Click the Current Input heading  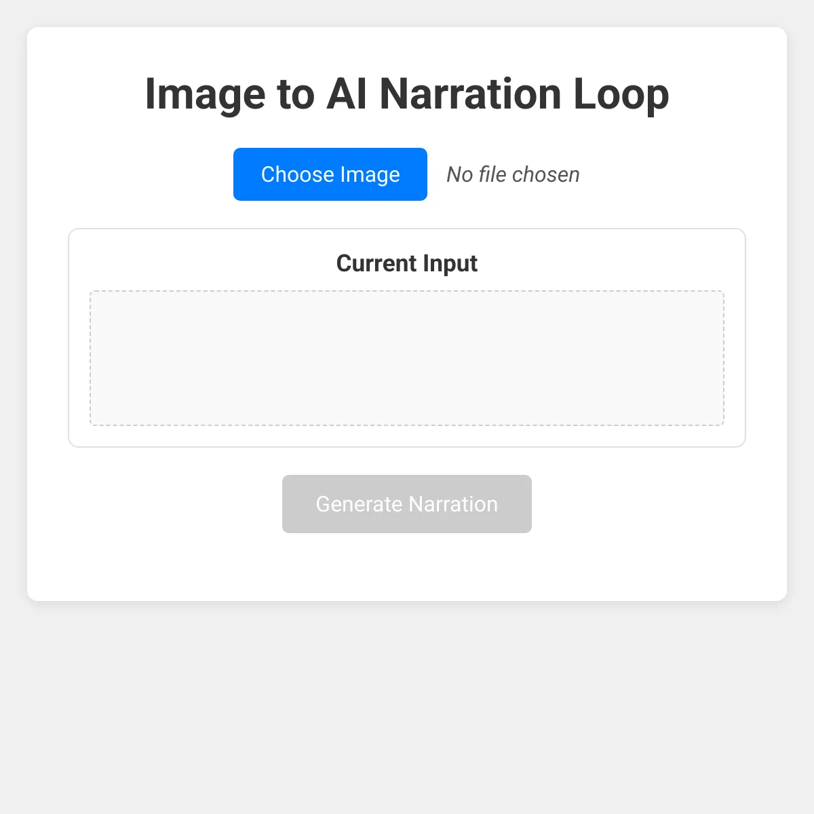tap(406, 263)
